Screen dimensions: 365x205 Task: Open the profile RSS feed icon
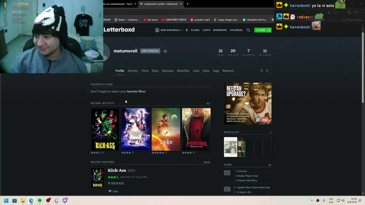(267, 71)
